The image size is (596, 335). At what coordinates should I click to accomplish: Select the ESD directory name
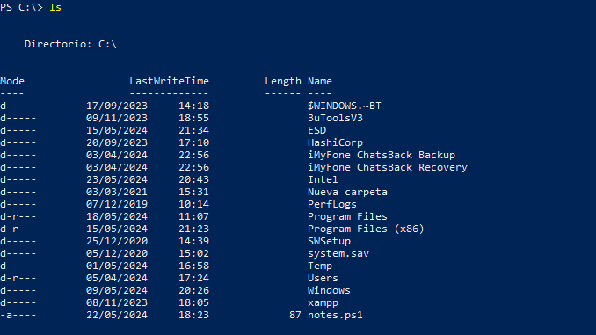click(x=317, y=130)
